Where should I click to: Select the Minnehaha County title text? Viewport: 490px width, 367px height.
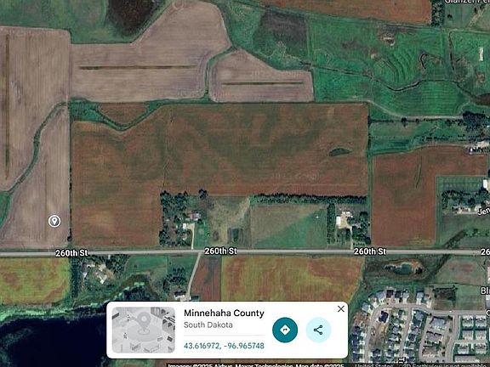(x=224, y=313)
